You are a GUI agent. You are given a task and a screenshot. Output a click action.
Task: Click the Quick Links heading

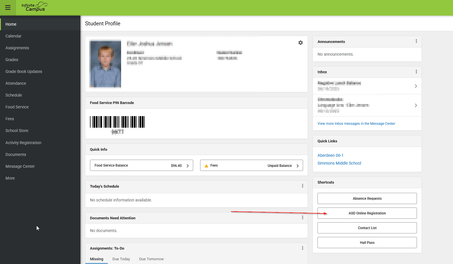coord(327,141)
